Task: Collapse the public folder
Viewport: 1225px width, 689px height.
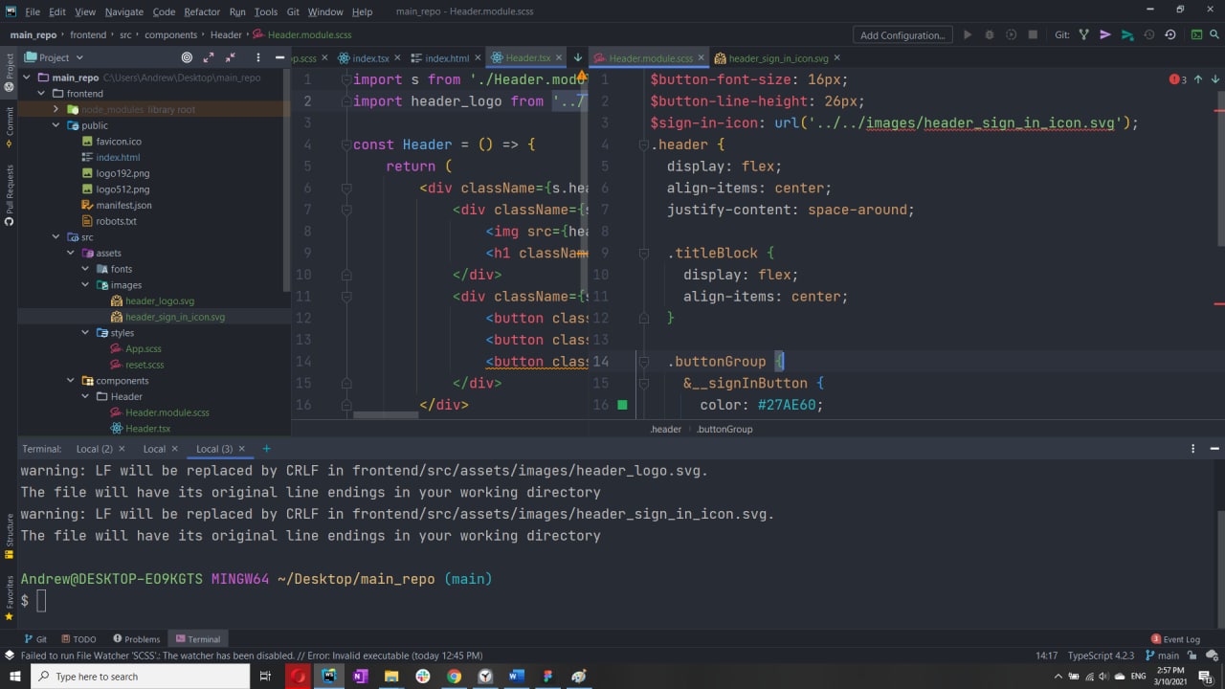Action: 56,125
